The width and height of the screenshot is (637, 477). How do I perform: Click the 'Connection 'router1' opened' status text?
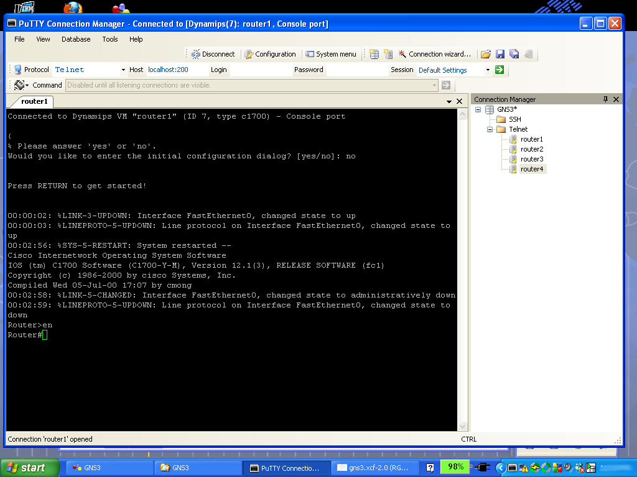(x=50, y=439)
